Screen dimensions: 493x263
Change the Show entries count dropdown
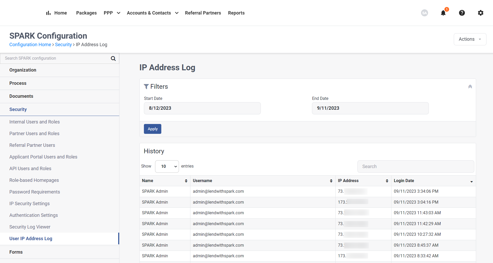click(167, 167)
